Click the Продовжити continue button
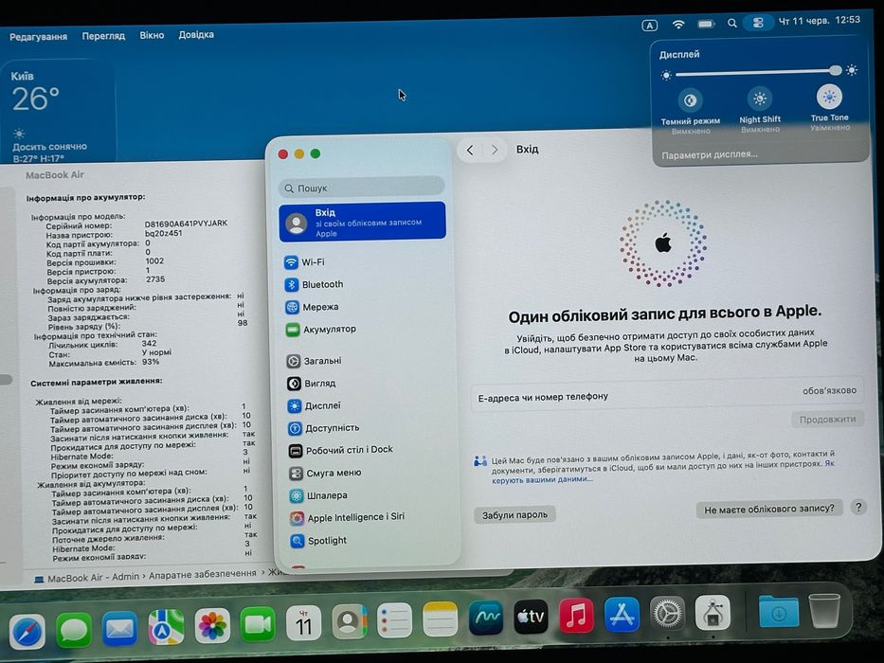Image resolution: width=884 pixels, height=663 pixels. [827, 420]
